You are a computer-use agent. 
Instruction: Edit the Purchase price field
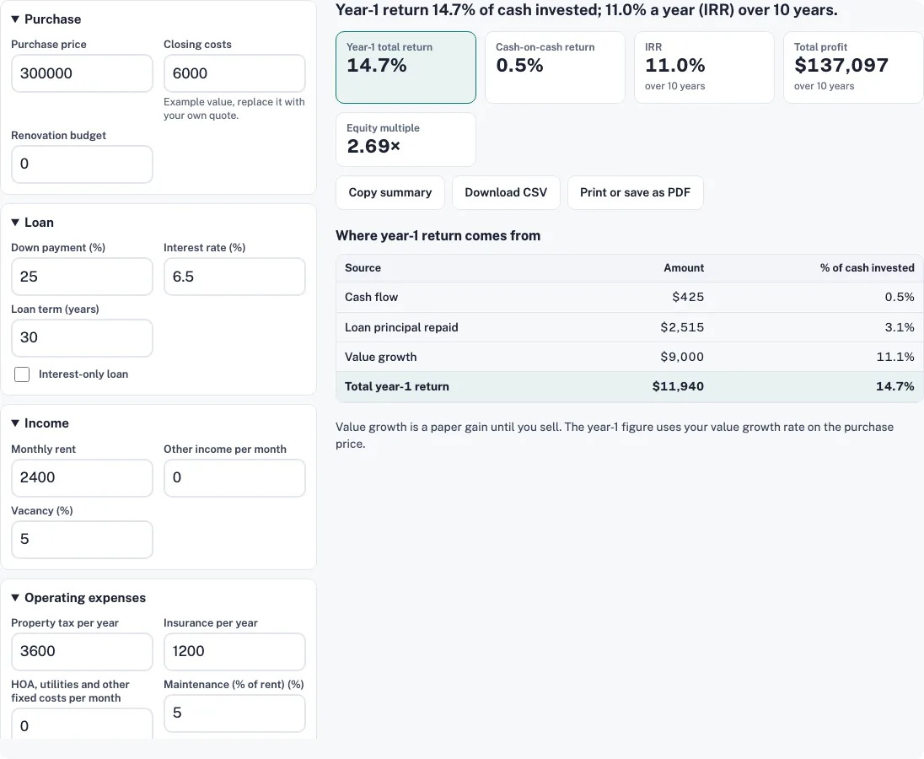tap(82, 73)
